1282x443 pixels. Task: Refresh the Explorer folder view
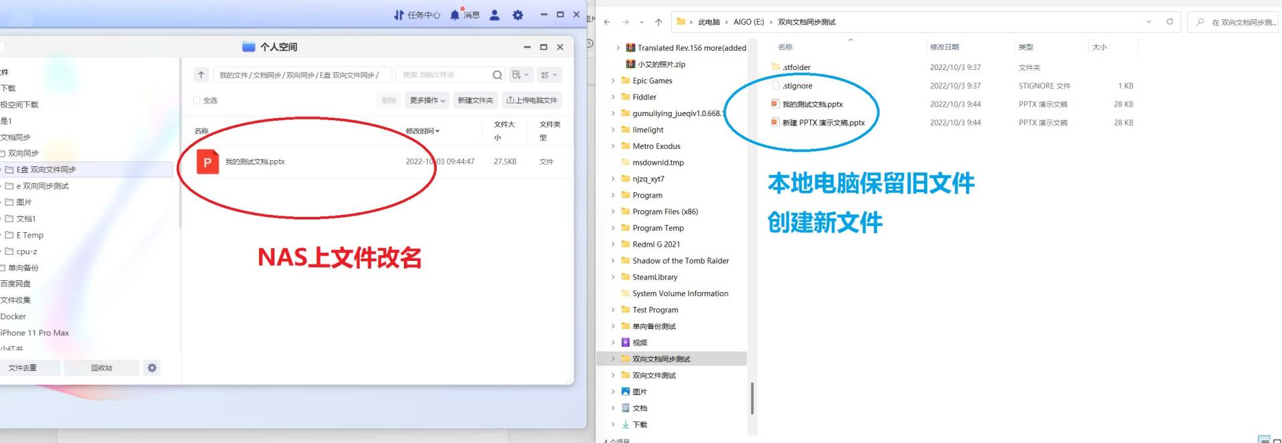[1169, 21]
